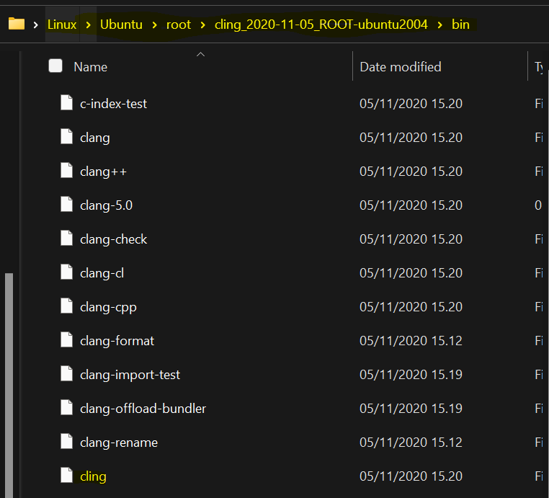Select the clang-offload-bundler file name

143,409
